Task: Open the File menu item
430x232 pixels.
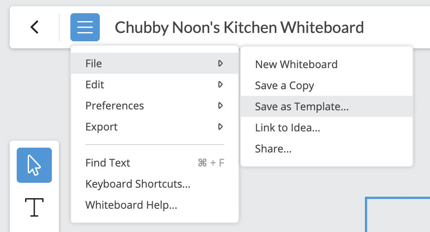Action: click(x=155, y=64)
